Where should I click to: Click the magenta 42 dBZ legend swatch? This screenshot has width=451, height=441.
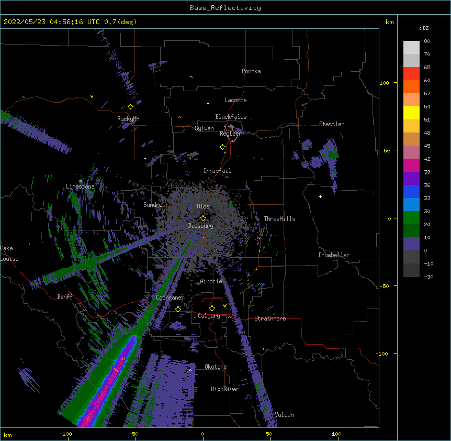411,165
